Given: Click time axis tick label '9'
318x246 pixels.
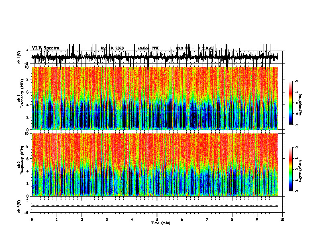Looking at the screenshot, I should click(x=257, y=219).
